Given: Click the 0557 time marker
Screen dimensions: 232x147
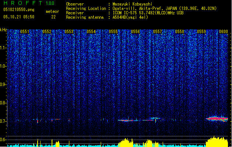Looking at the screenshot, I should point(157,32).
